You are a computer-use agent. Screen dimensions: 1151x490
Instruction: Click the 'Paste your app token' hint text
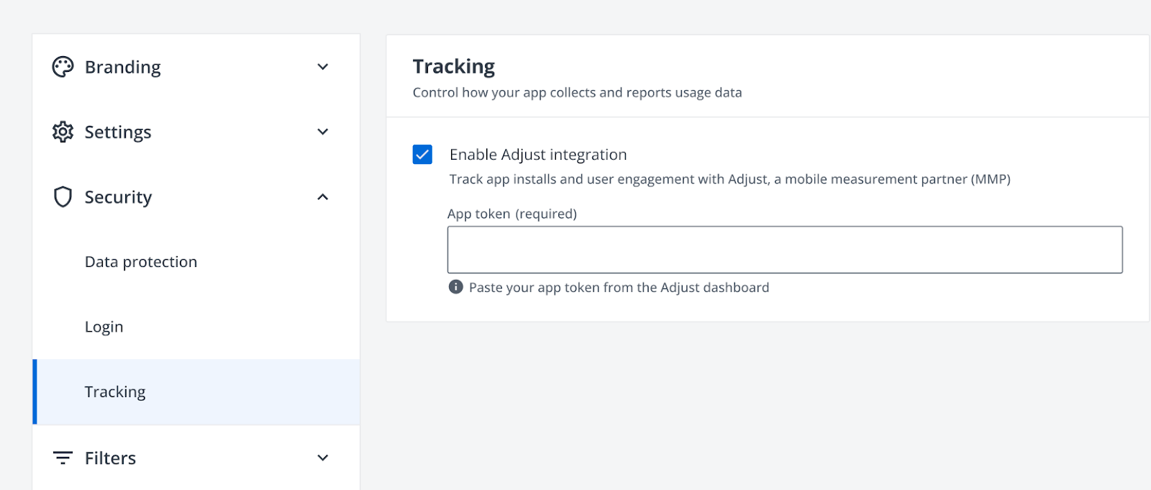pos(619,287)
